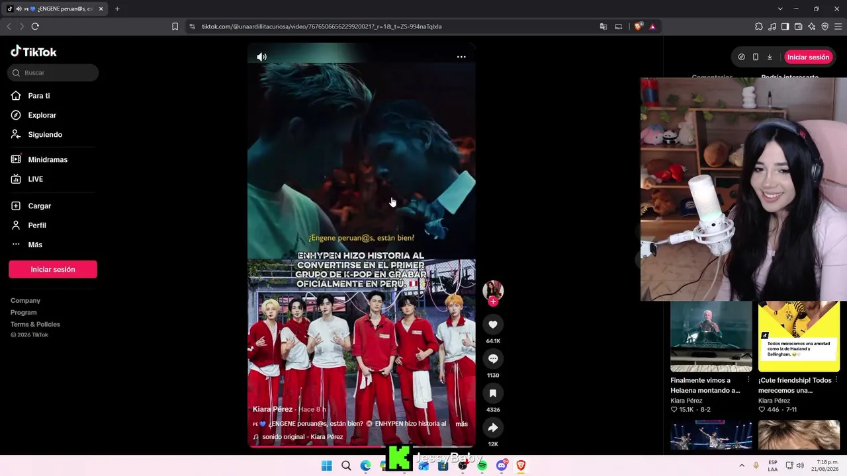Toggle the browser sidebar panel
The image size is (847, 476).
(x=785, y=26)
